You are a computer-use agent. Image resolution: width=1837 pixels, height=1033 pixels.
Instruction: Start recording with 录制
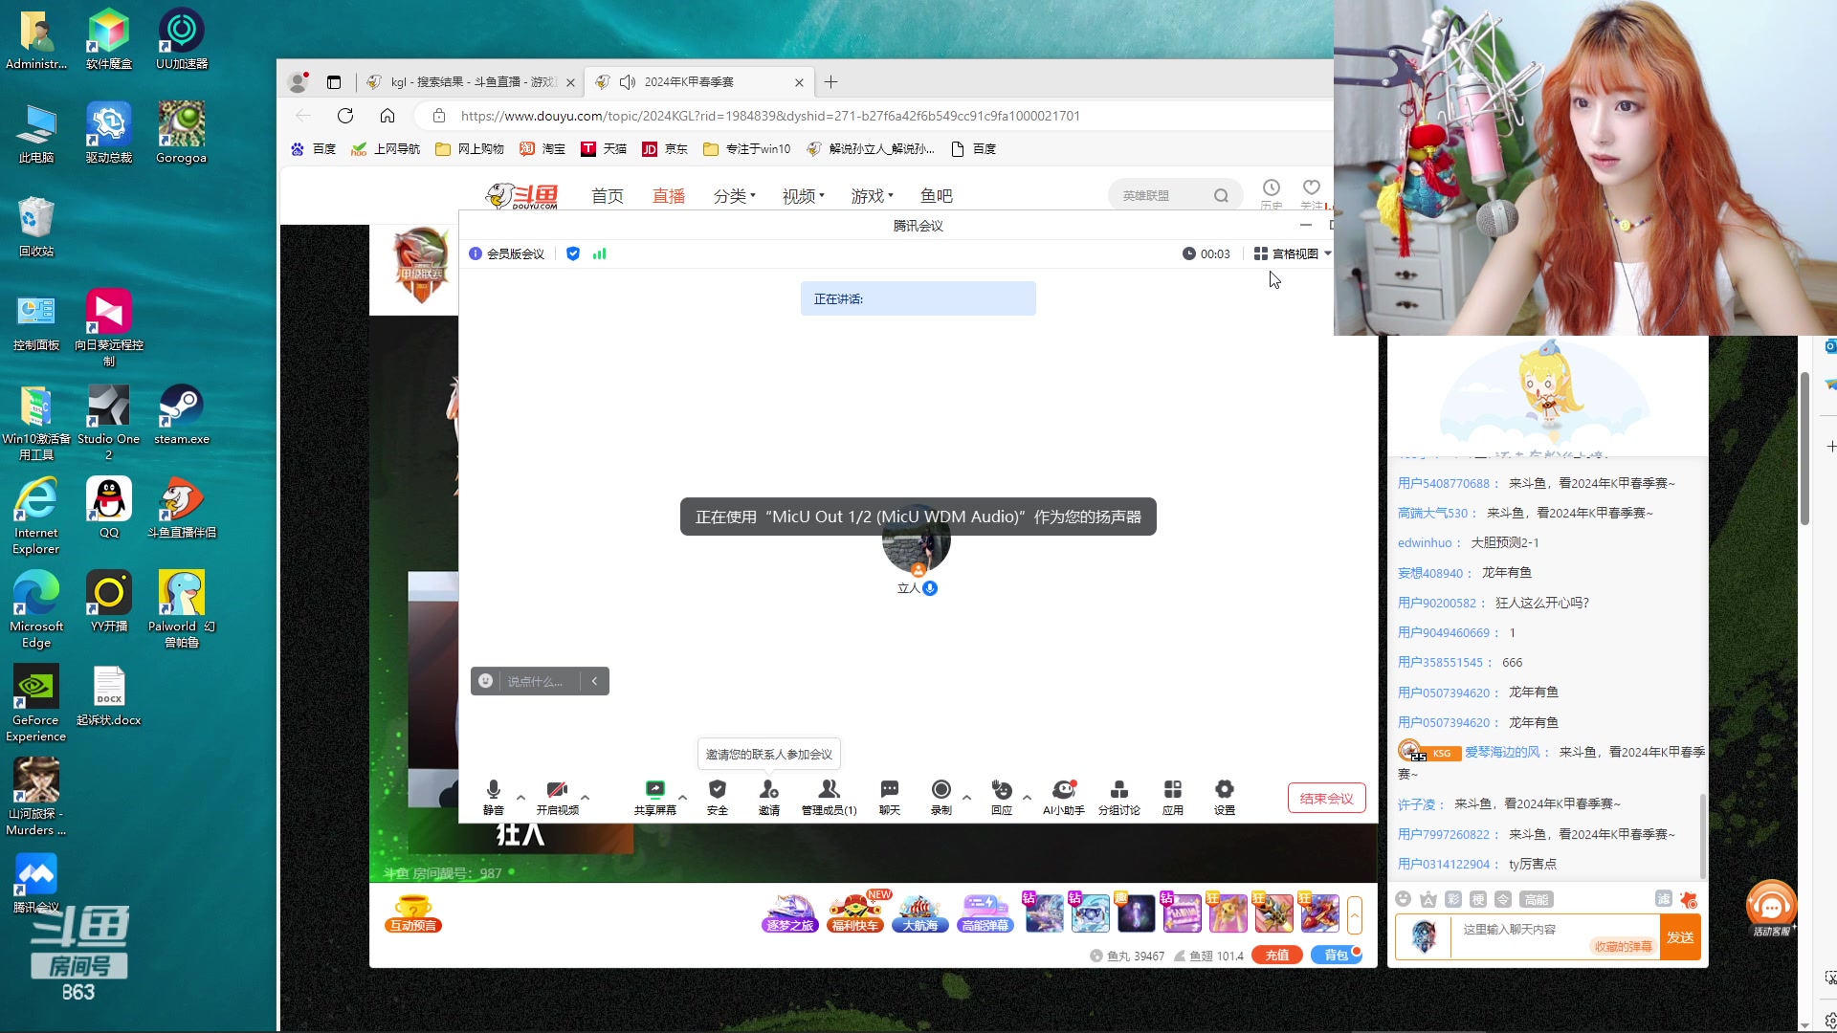(x=941, y=797)
